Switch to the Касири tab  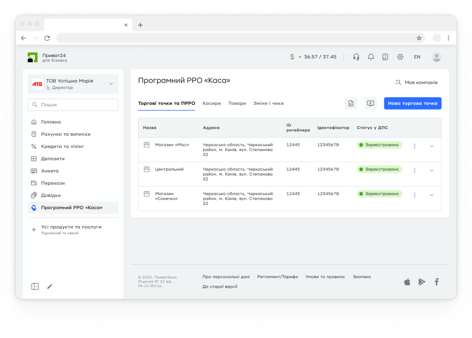(212, 103)
